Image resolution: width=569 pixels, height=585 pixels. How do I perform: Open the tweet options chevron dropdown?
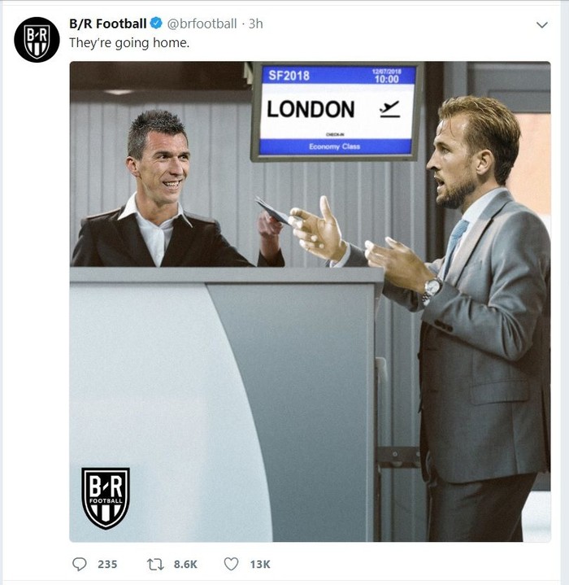tap(542, 25)
